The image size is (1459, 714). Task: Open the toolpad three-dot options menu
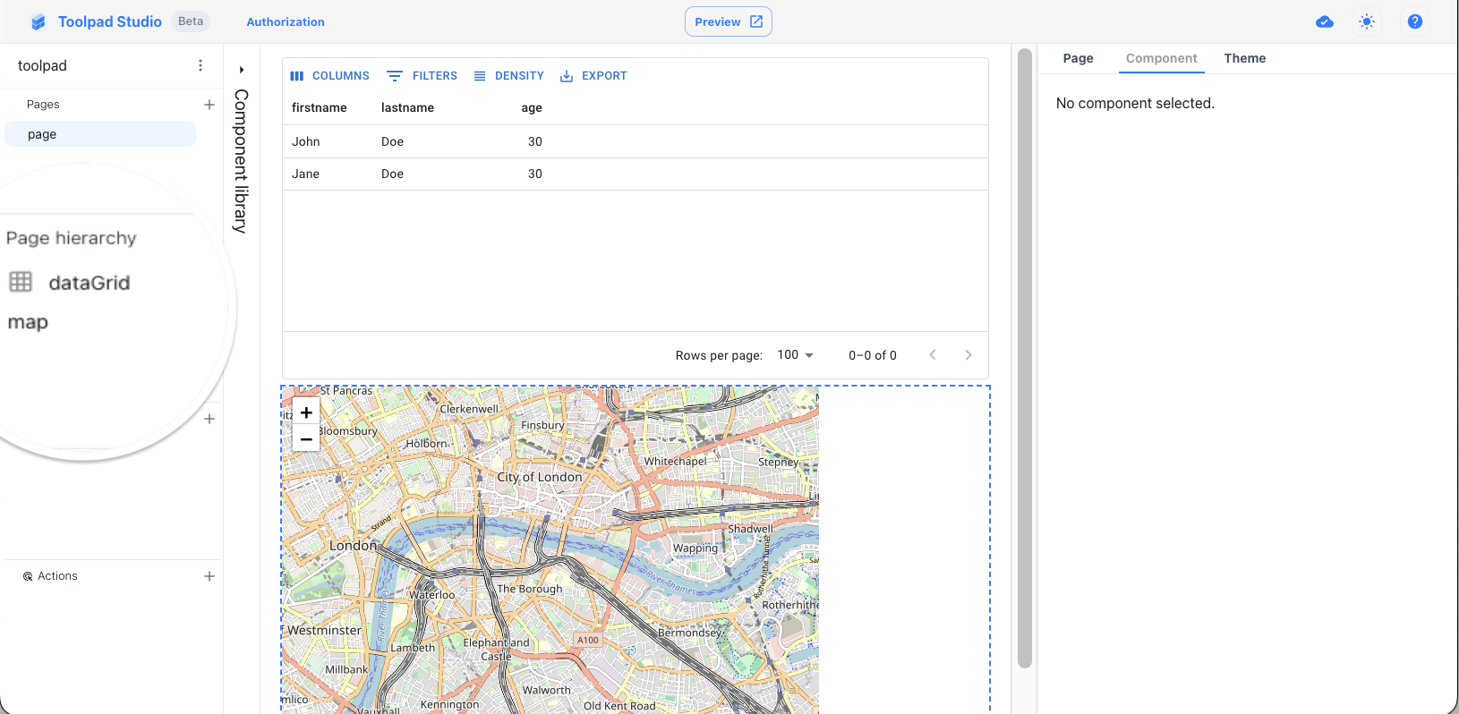[x=201, y=66]
